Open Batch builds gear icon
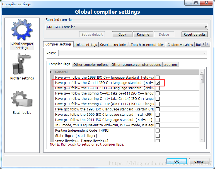Image resolution: width=215 pixels, height=169 pixels. [x=22, y=99]
